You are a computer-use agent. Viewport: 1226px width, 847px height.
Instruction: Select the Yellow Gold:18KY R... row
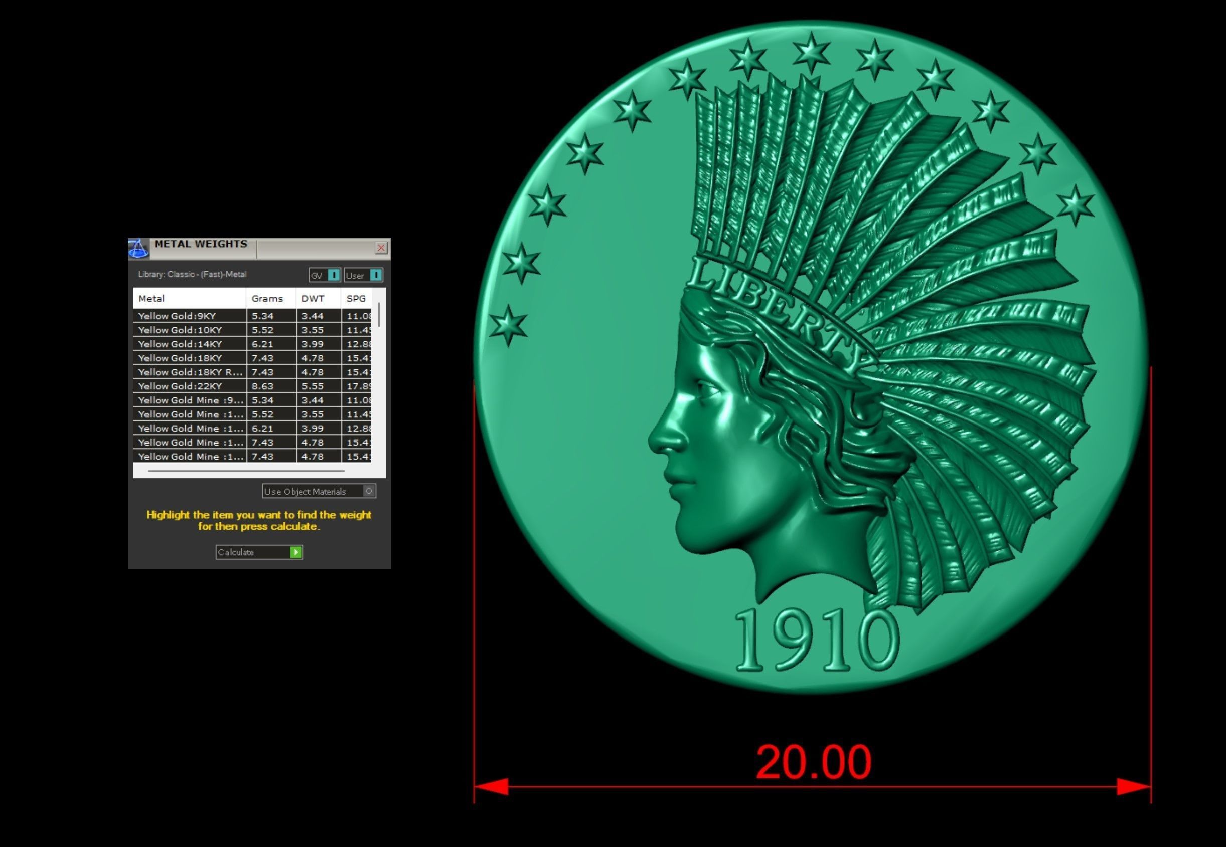[252, 372]
